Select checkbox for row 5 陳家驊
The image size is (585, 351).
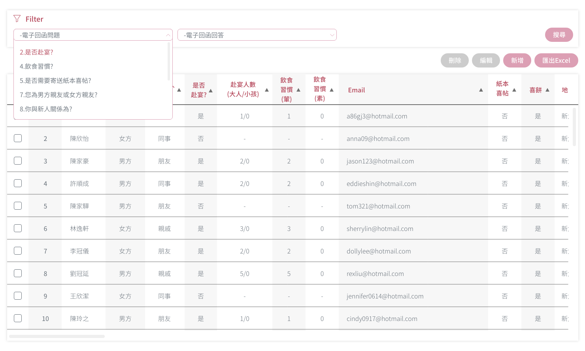[x=18, y=206]
